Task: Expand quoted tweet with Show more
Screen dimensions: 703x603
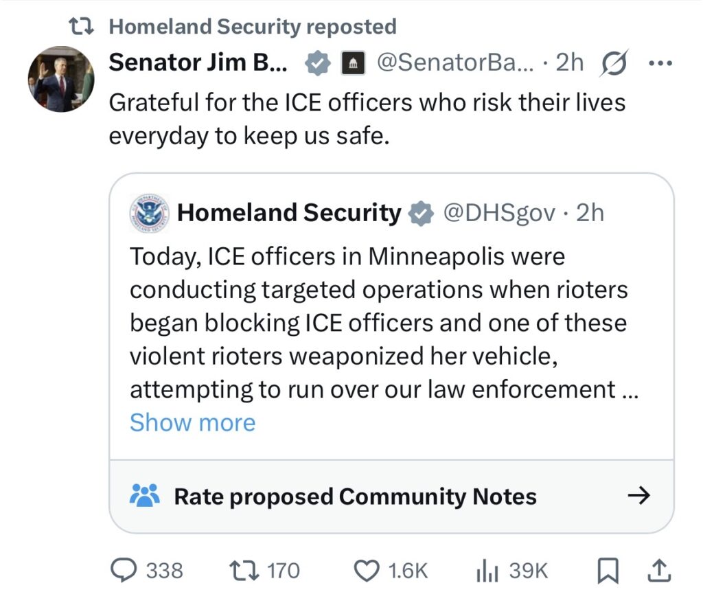Action: click(192, 422)
